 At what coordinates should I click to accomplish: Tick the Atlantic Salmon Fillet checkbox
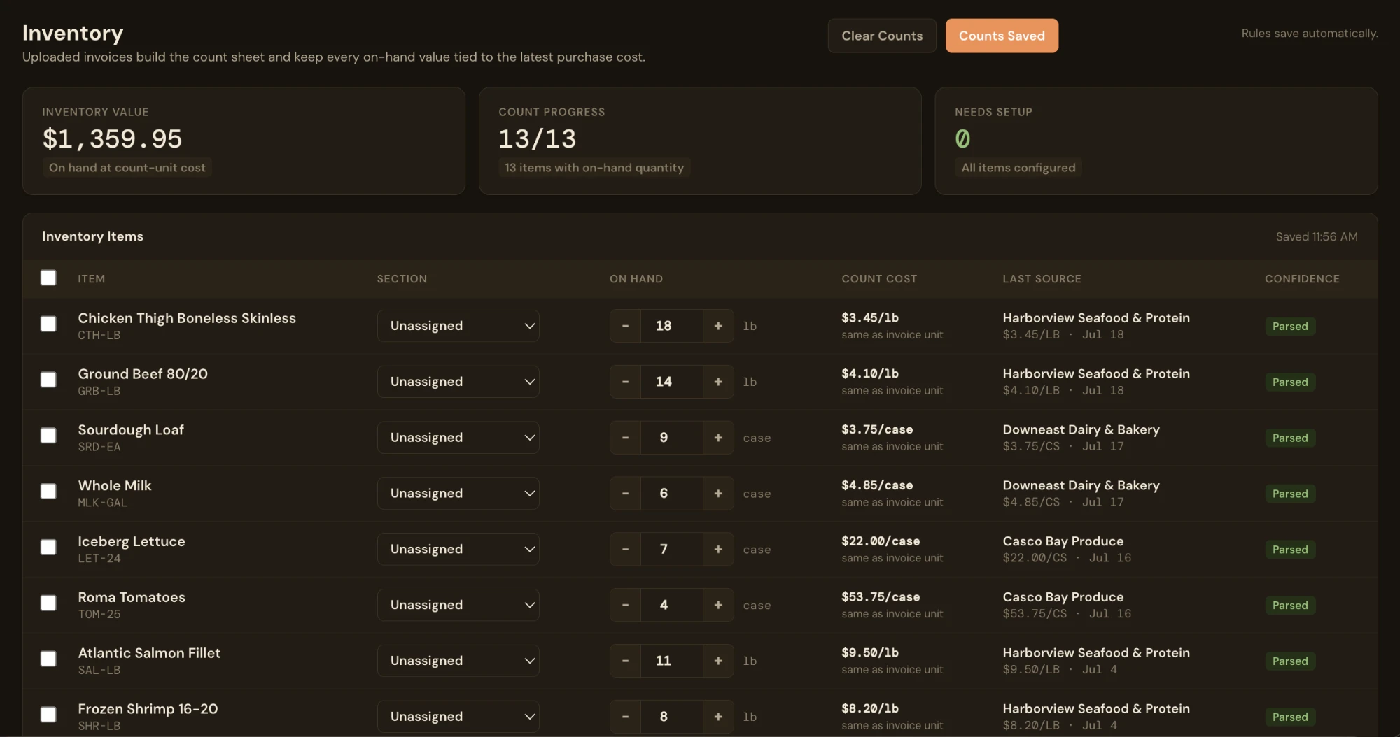(48, 659)
